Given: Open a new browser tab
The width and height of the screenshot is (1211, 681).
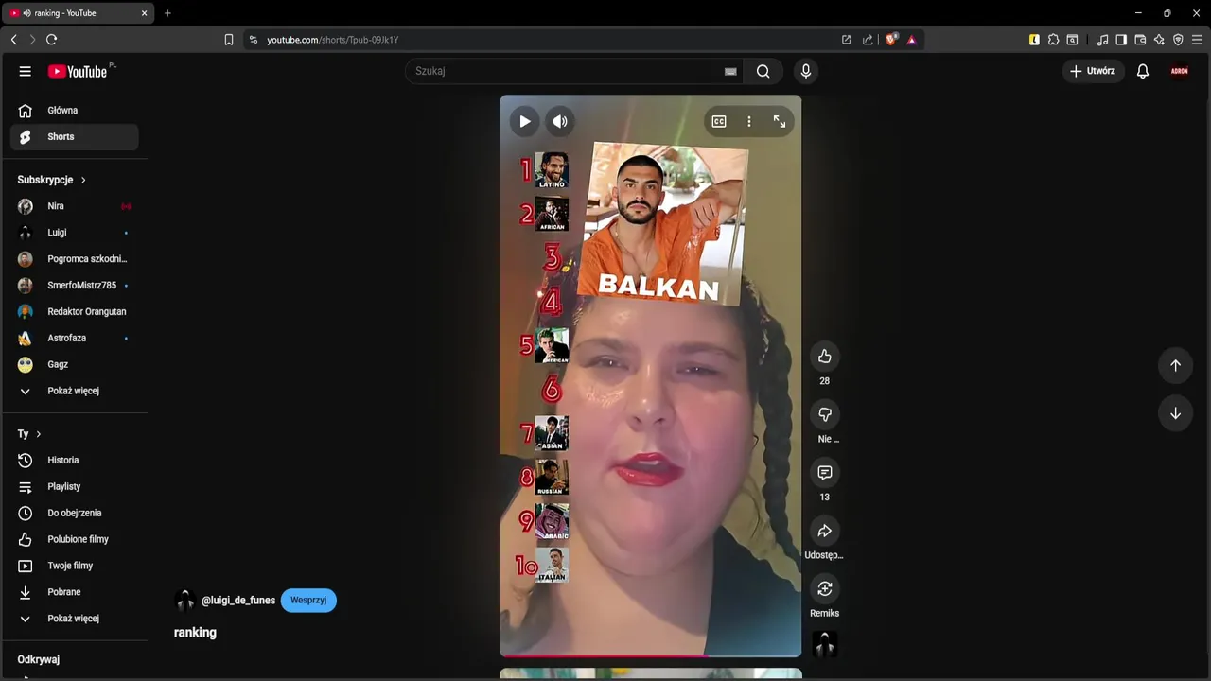Looking at the screenshot, I should 167,13.
